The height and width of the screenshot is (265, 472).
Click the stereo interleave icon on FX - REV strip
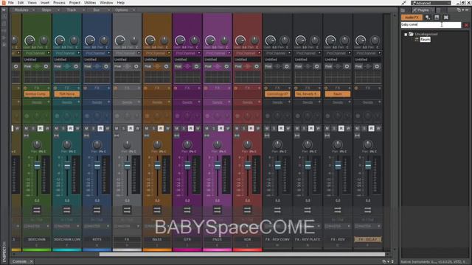tap(327, 135)
